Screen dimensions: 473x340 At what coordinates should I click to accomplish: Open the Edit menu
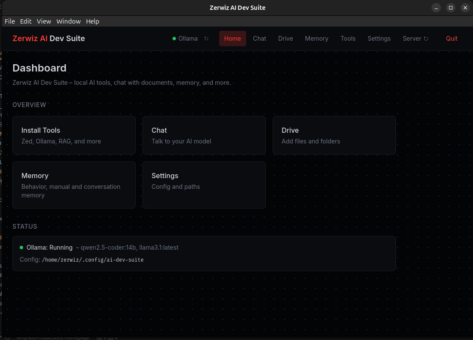coord(26,21)
